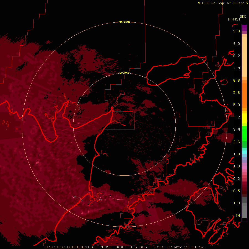Screen dimensions: 249x249
Task: Select the 9.0 value on color scale
Action: click(237, 43)
